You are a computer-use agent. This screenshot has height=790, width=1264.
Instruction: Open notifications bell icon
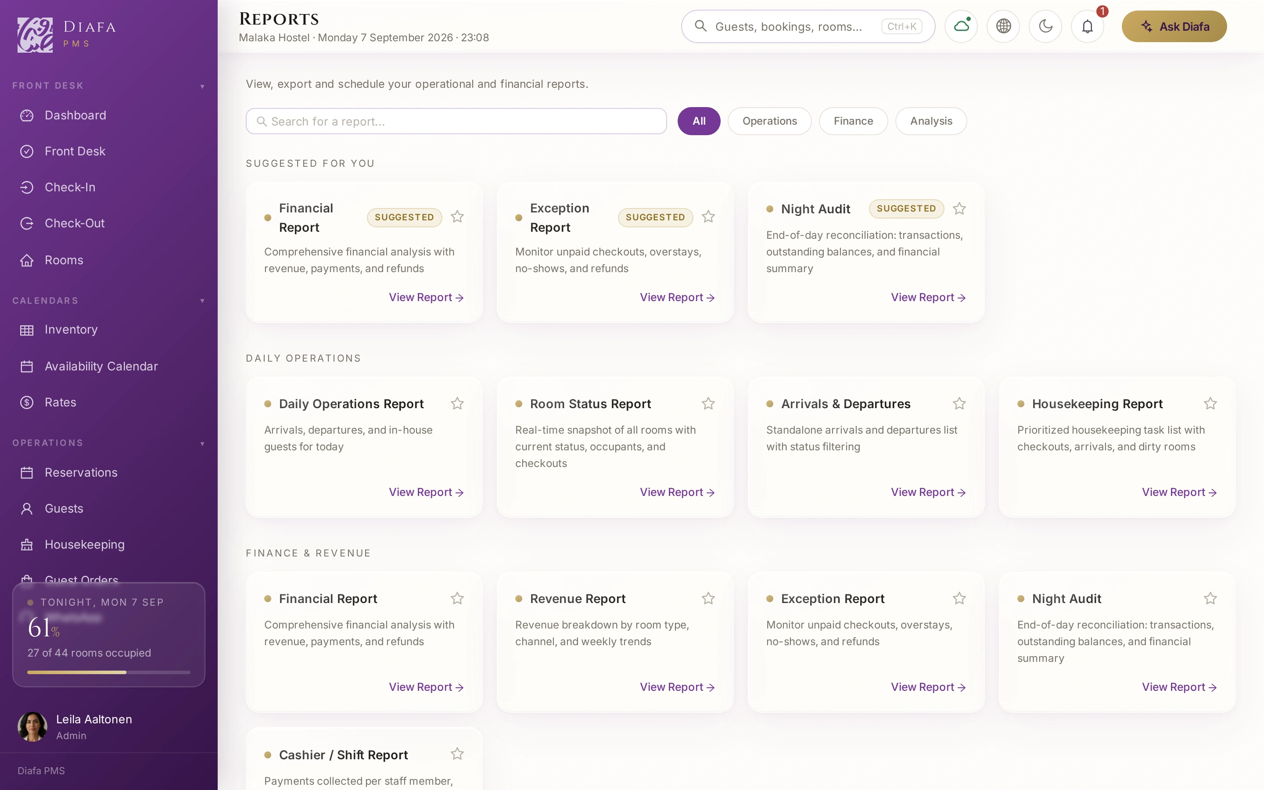[x=1088, y=26]
